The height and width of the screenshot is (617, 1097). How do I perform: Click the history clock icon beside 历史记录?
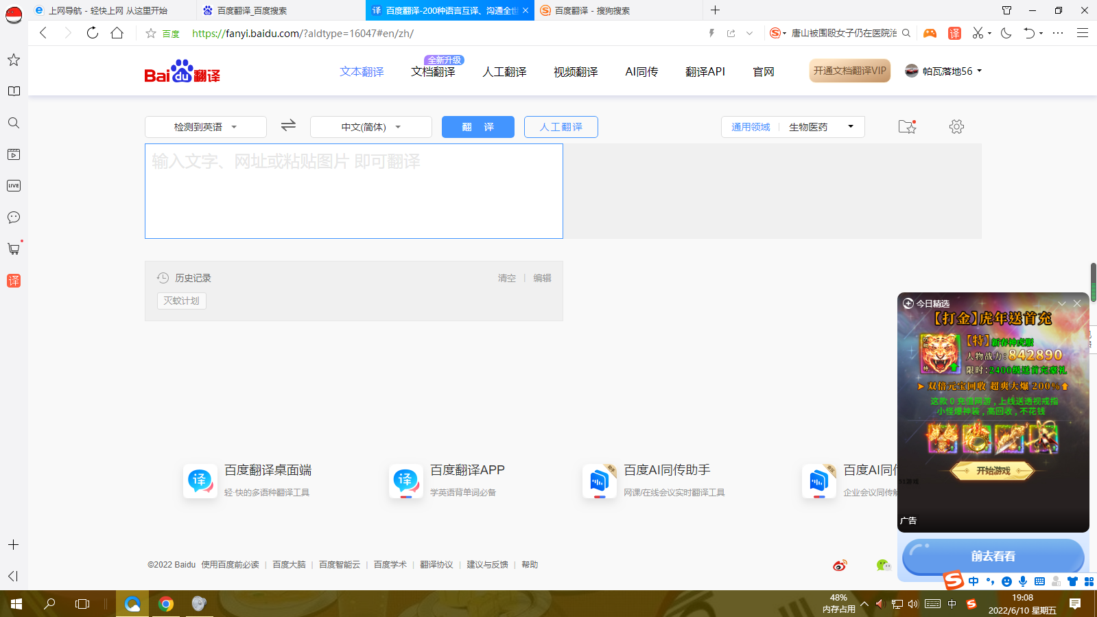(163, 278)
